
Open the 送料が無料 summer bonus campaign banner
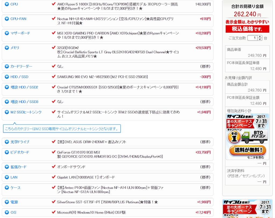pyautogui.click(x=247, y=136)
